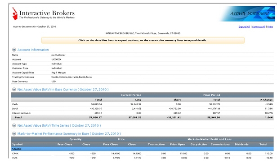Click the Stocks blue category bar
277x167 pixels.
point(143,149)
